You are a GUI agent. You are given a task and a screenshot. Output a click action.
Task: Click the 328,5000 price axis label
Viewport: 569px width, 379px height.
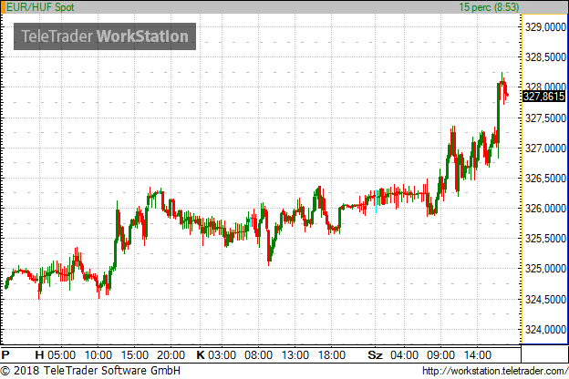coord(545,56)
